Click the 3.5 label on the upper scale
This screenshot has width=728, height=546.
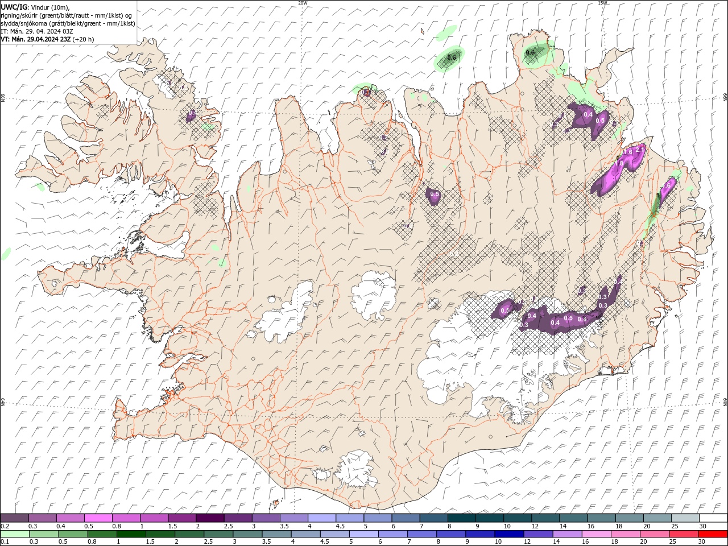click(x=284, y=526)
